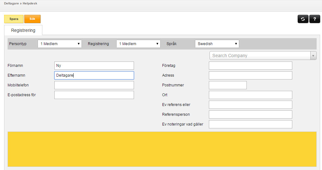Click the Mobiltelefon input field
322x170 pixels.
(94, 85)
